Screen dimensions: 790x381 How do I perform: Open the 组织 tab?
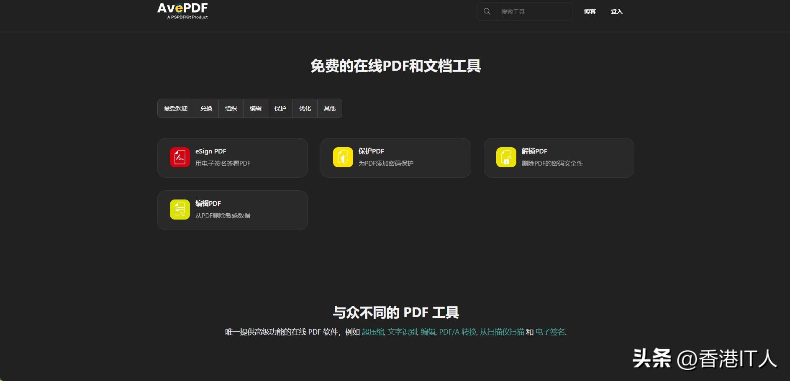[231, 108]
